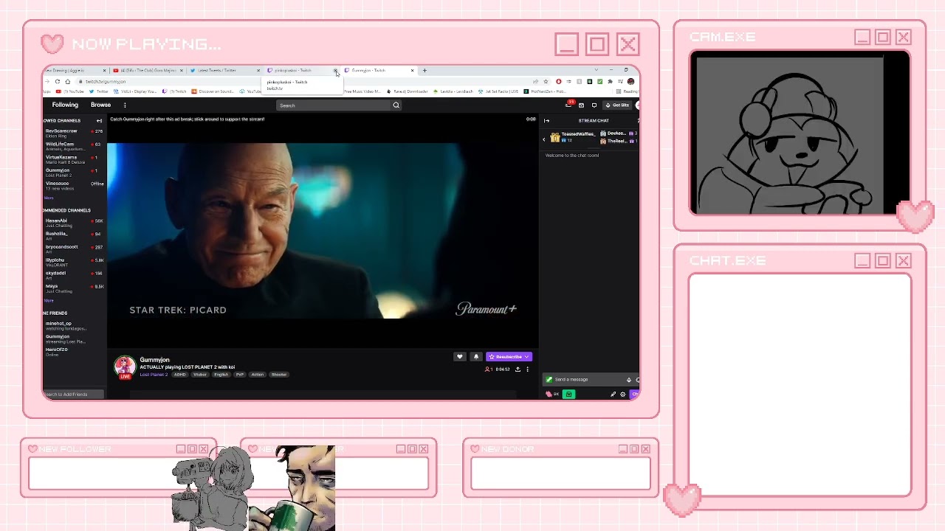Open Jet Set Radio LIVE bookmark
945x531 pixels.
click(498, 91)
